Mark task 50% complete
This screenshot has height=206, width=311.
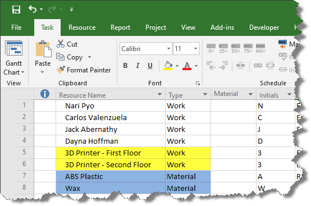pyautogui.click(x=236, y=48)
